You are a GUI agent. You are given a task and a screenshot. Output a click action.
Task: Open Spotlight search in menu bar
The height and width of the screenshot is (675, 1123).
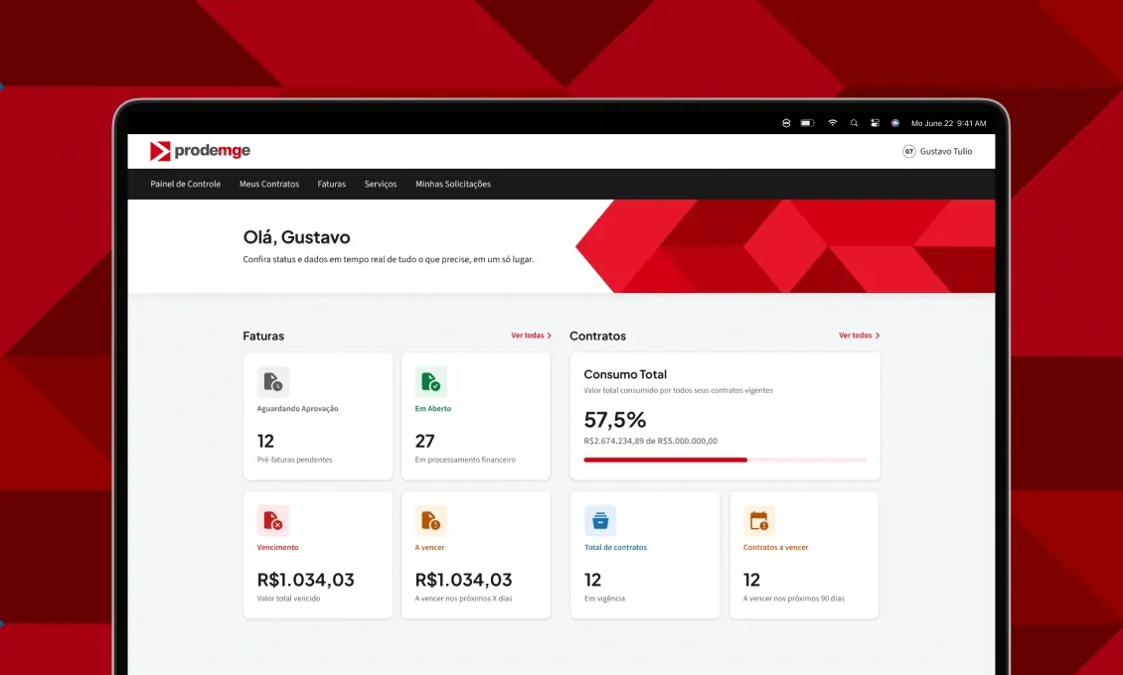(x=854, y=123)
